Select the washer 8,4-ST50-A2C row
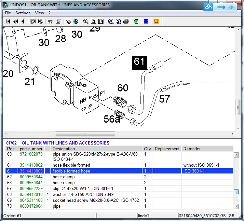 (119, 195)
